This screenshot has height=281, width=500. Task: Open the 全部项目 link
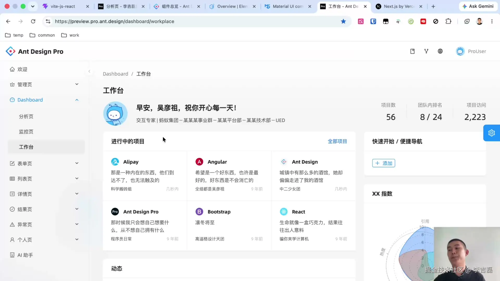[x=337, y=141]
